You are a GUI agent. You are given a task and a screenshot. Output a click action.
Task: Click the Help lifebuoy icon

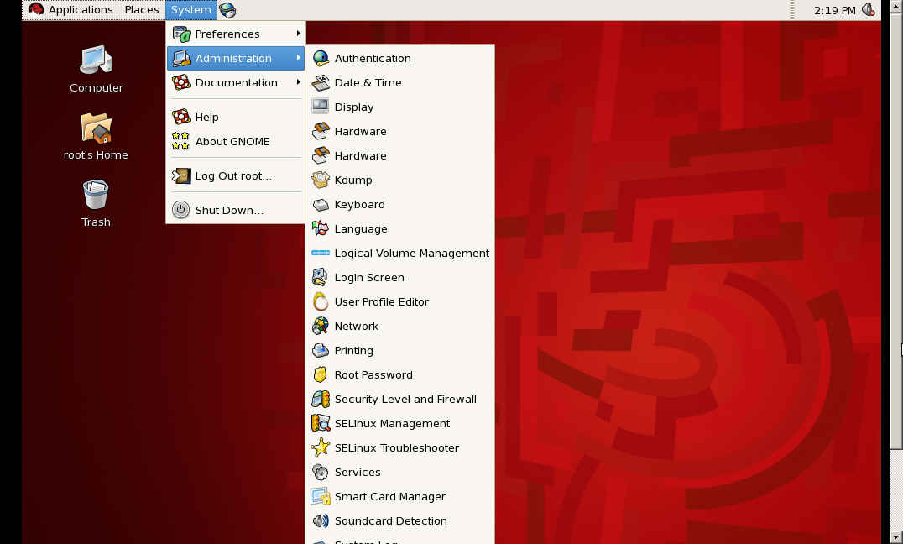tap(180, 117)
